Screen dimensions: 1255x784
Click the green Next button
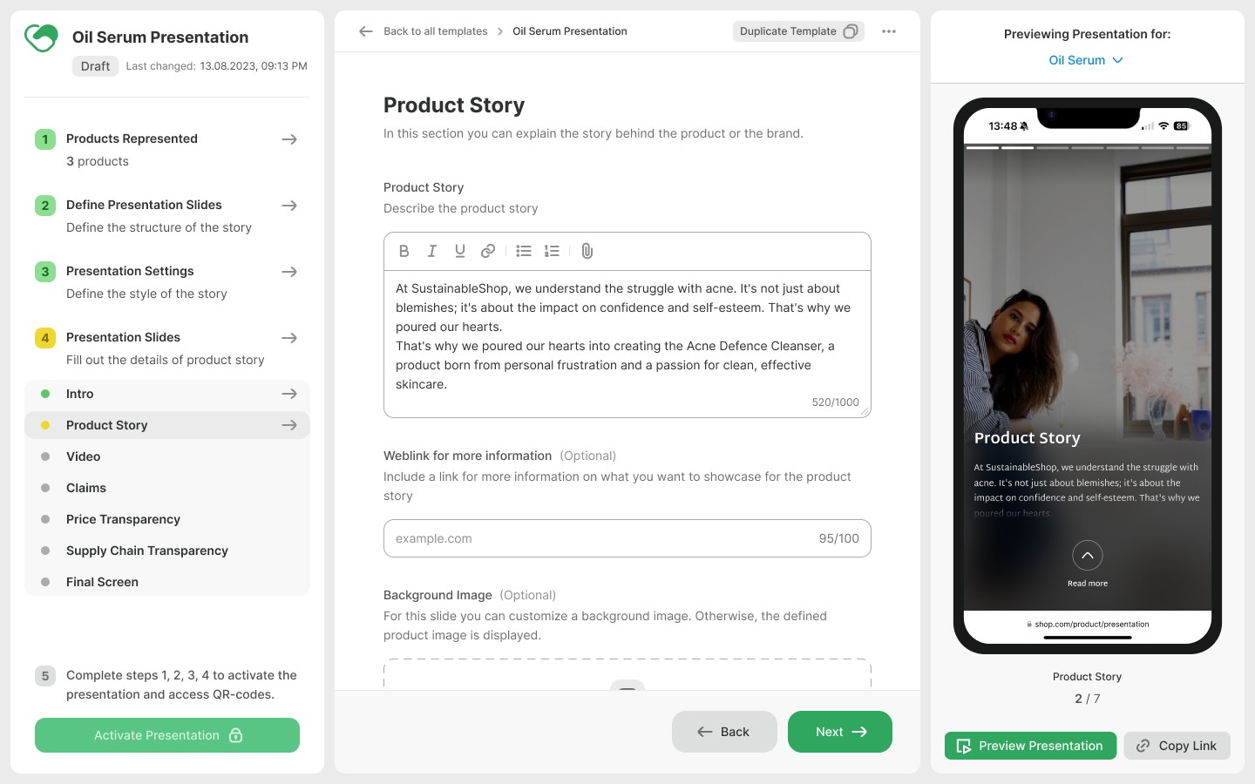coord(840,732)
